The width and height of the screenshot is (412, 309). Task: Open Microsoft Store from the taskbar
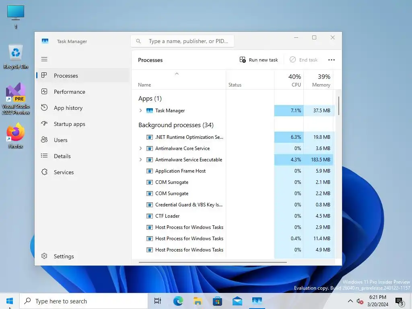click(217, 301)
